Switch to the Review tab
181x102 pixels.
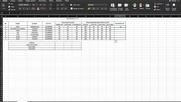[59, 1]
